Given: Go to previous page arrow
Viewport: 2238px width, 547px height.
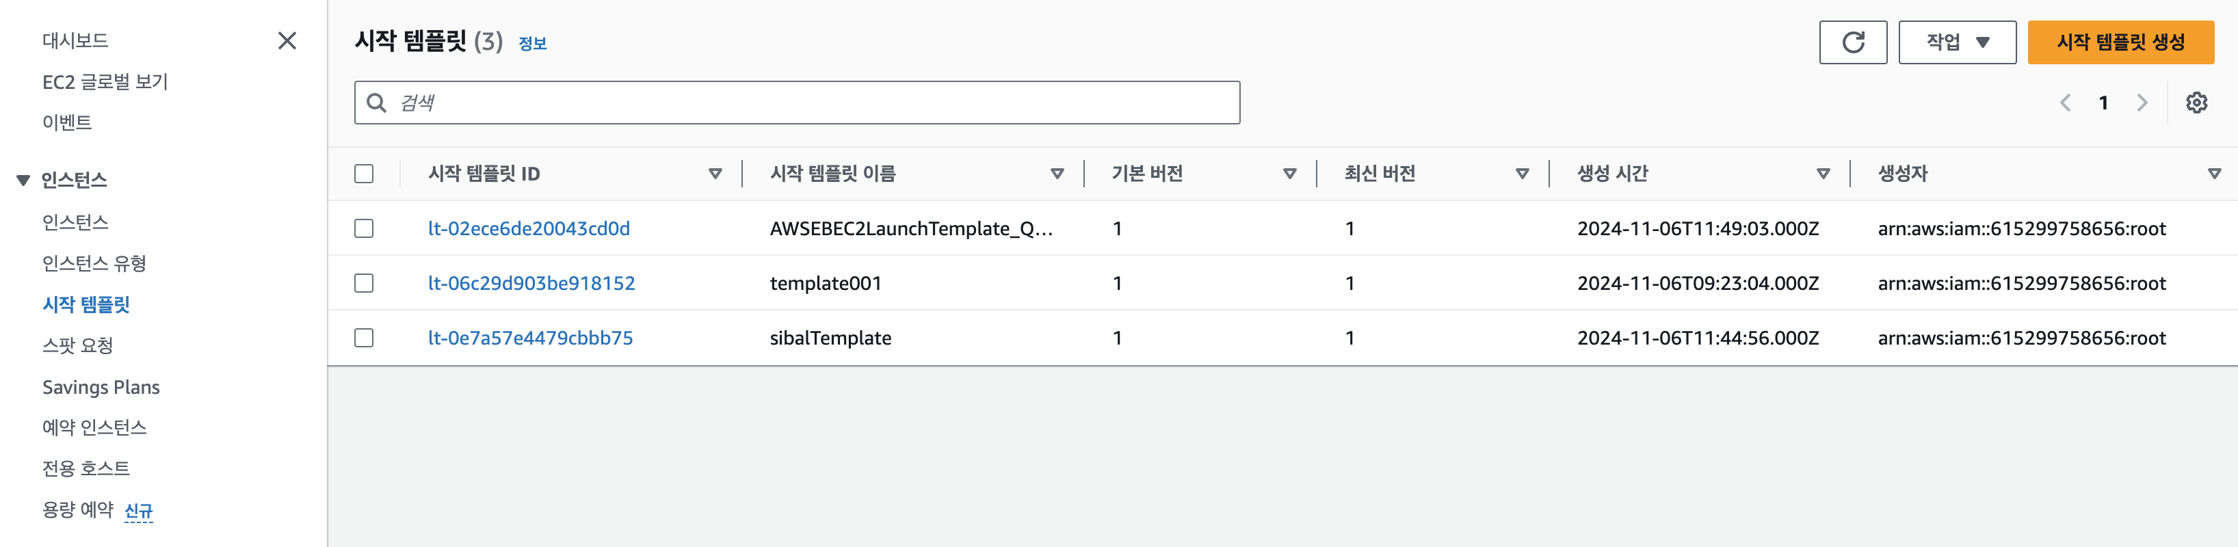Looking at the screenshot, I should pos(2065,103).
